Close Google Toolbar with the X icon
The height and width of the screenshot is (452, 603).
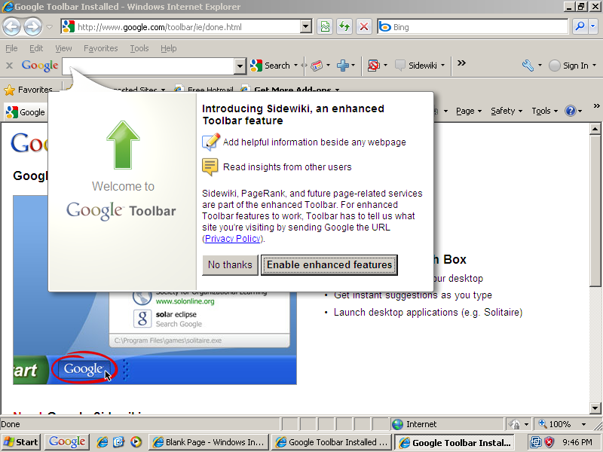(10, 66)
